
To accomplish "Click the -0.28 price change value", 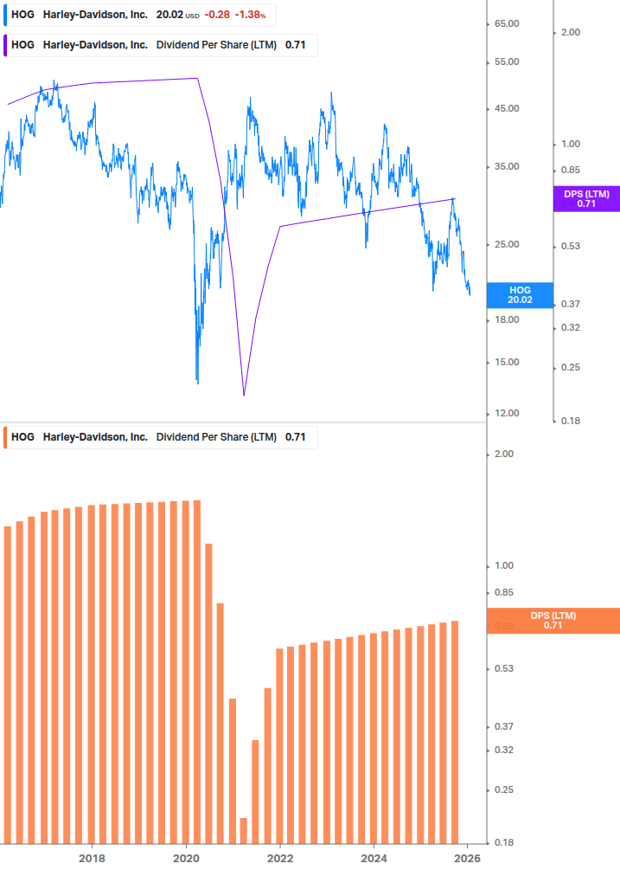I will (217, 15).
